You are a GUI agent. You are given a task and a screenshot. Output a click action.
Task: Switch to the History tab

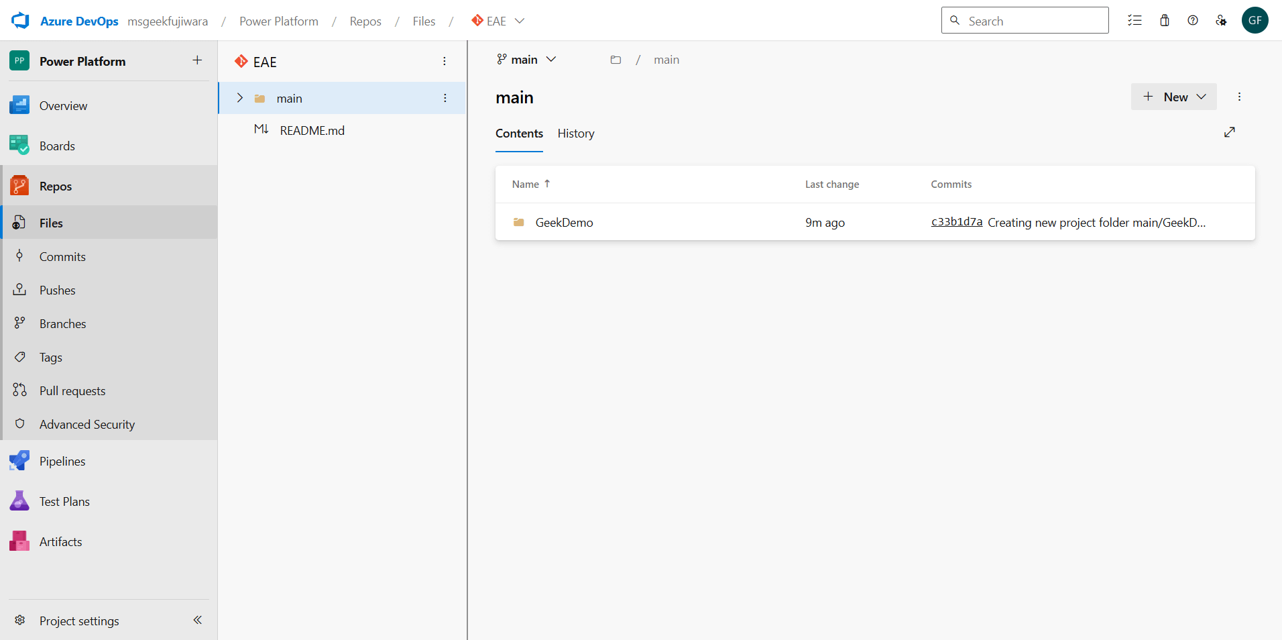coord(575,134)
